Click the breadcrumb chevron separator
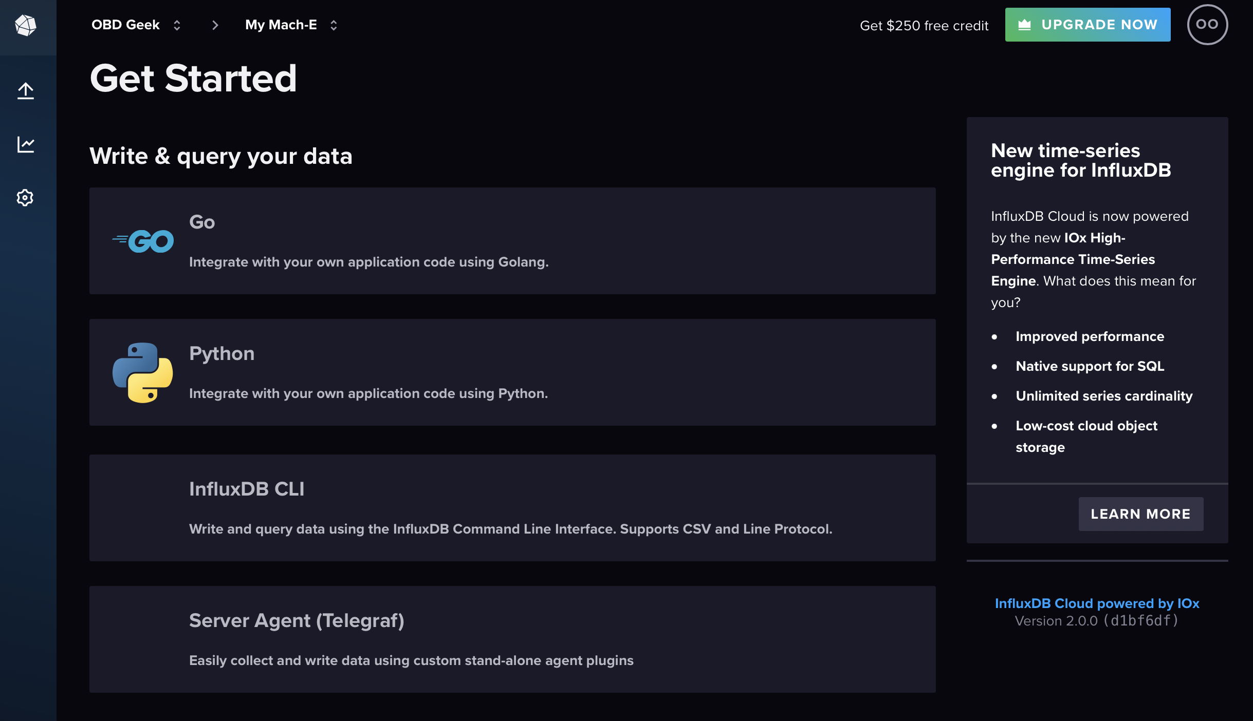This screenshot has height=721, width=1253. tap(215, 25)
